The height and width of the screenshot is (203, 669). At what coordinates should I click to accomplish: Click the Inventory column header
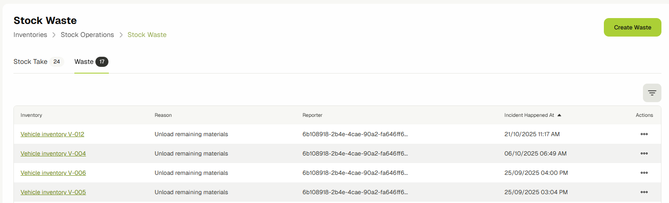coord(32,115)
